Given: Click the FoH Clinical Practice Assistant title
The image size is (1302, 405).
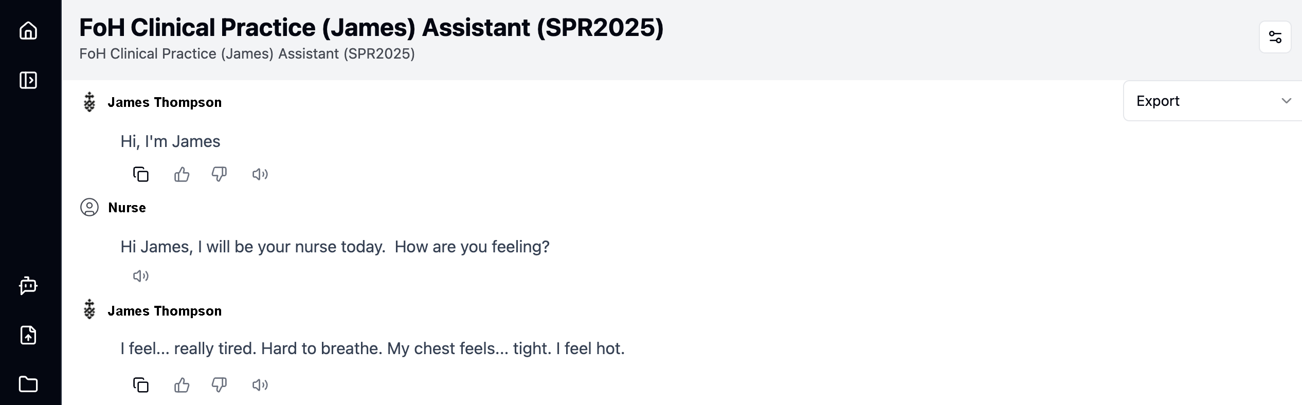Looking at the screenshot, I should tap(371, 28).
